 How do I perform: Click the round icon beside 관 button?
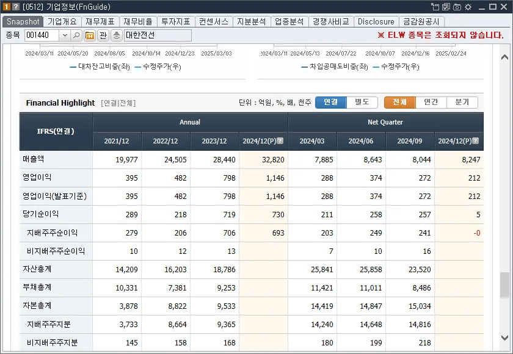click(x=117, y=35)
